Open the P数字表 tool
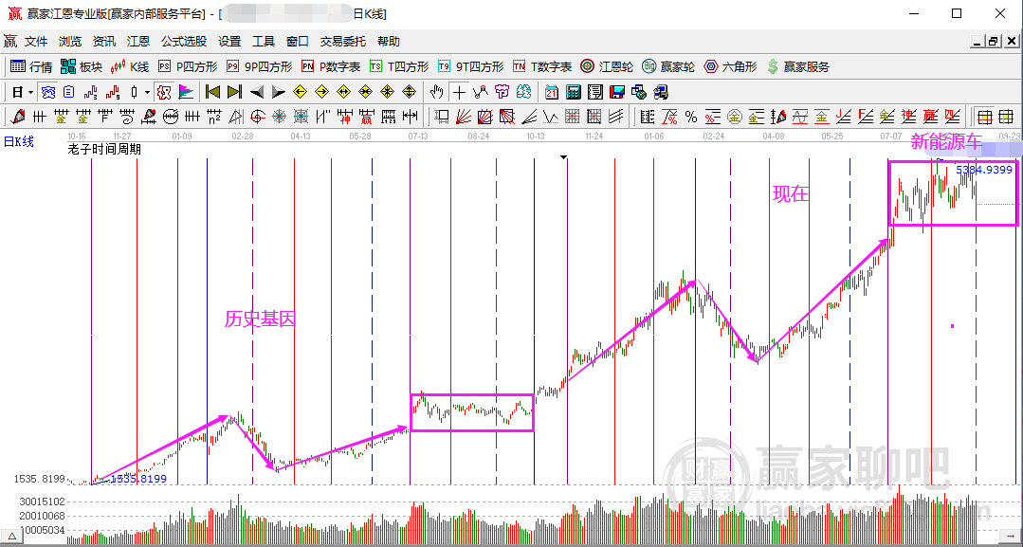Screen dimensions: 1023x547 (x=330, y=66)
